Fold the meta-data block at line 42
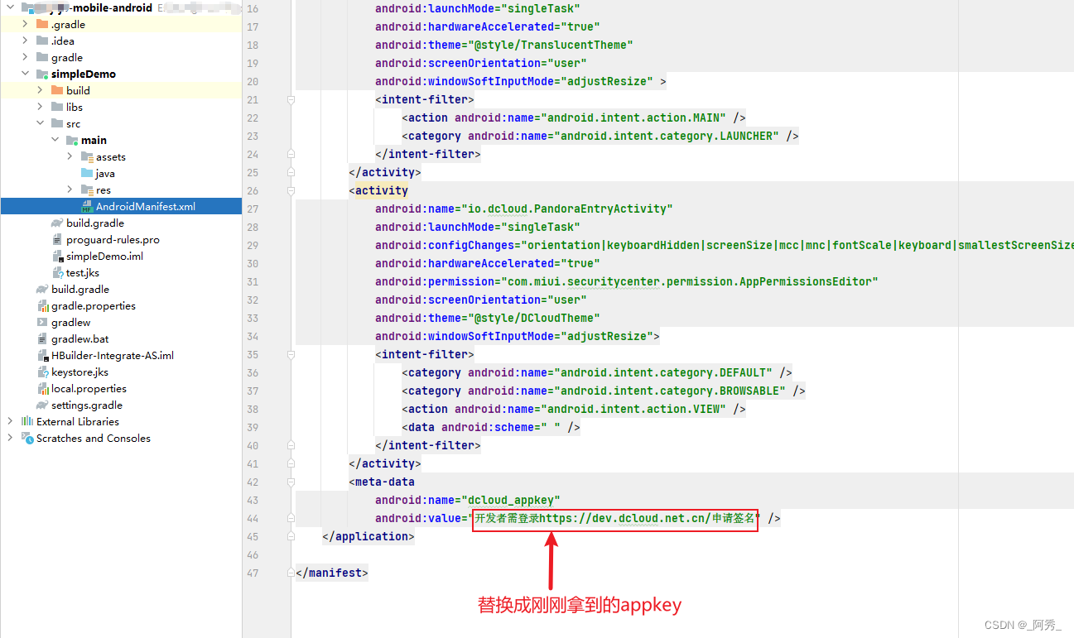Viewport: 1074px width, 638px height. [291, 482]
